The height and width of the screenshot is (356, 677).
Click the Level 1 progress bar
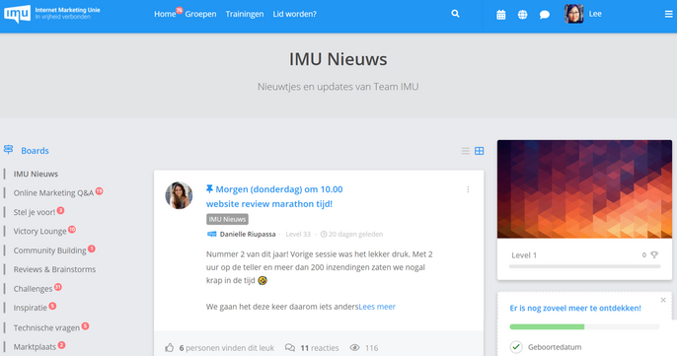click(584, 266)
